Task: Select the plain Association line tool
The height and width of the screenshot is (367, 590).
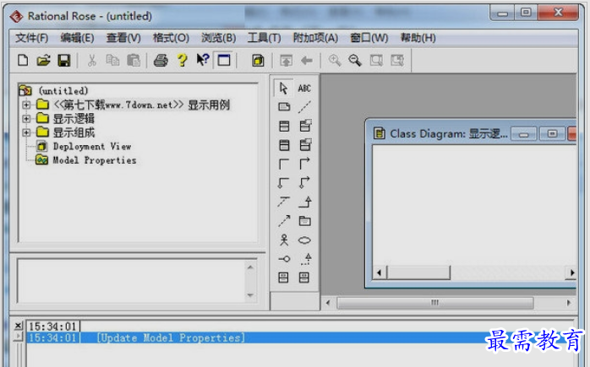Action: pyautogui.click(x=284, y=164)
